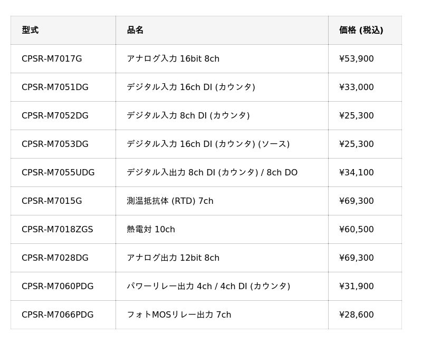Select フォトMOSリレー出力 7ch description
The width and height of the screenshot is (422, 345).
tap(179, 314)
